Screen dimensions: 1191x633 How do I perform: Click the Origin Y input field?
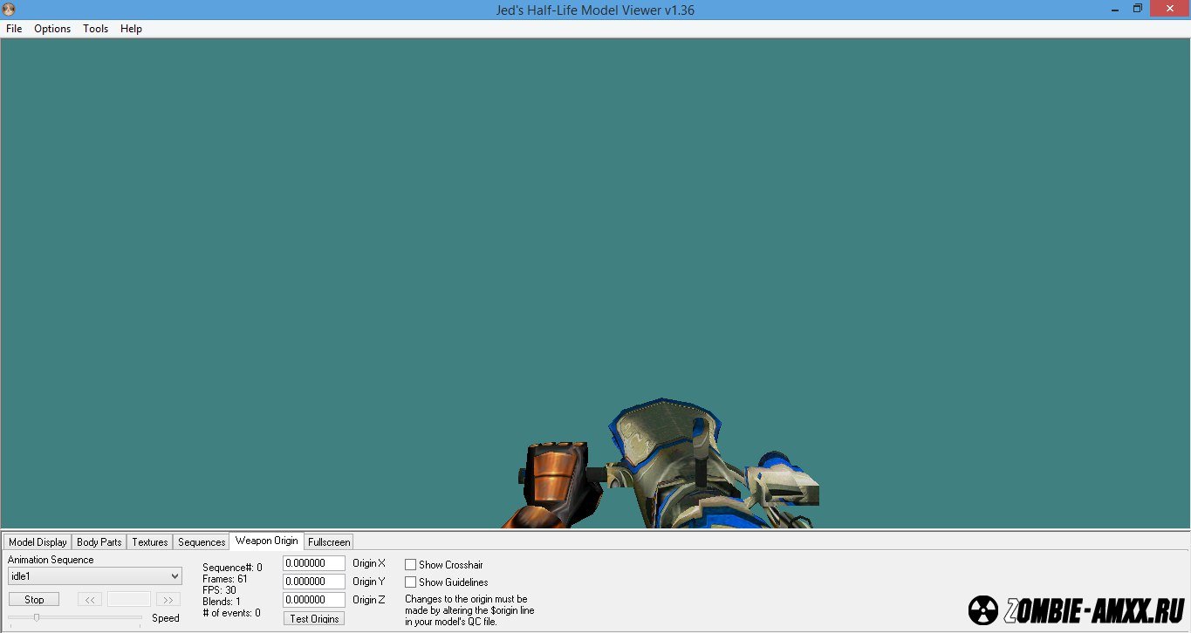pyautogui.click(x=314, y=582)
